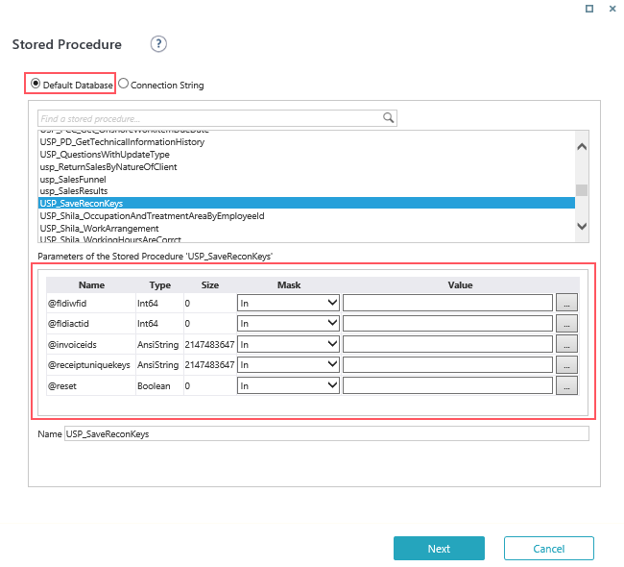624x567 pixels.
Task: Click the Value column header
Action: point(460,284)
